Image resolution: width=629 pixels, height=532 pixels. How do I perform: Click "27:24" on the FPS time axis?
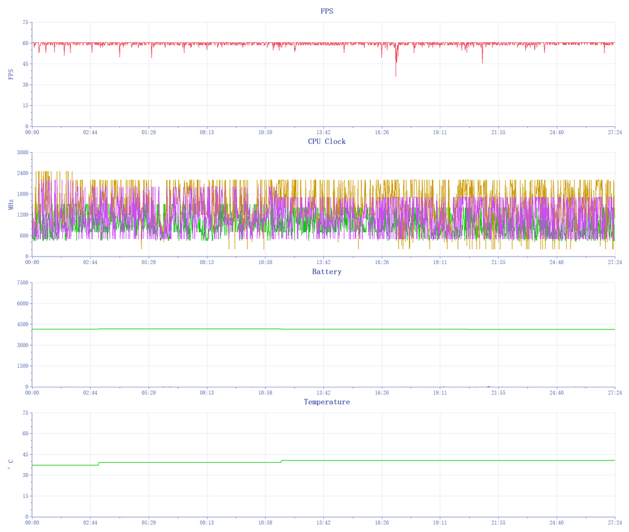(x=615, y=132)
